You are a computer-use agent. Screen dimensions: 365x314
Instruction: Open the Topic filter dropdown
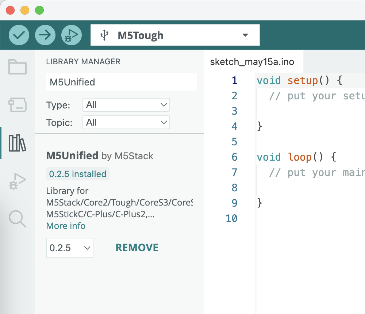coord(126,122)
